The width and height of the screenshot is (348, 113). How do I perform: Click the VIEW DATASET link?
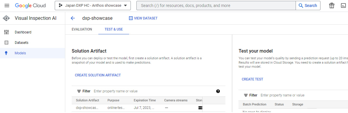coord(143,18)
